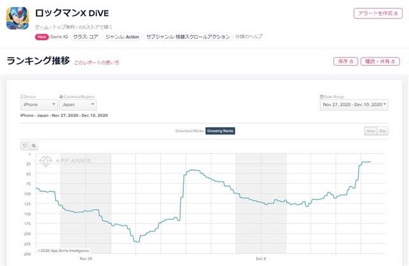Viewport: 409px width, 266px height.
Task: Switch to Download Ranks tab
Action: tap(190, 131)
